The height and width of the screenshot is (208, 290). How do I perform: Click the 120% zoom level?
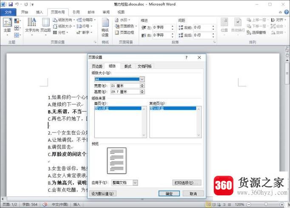click(x=239, y=205)
